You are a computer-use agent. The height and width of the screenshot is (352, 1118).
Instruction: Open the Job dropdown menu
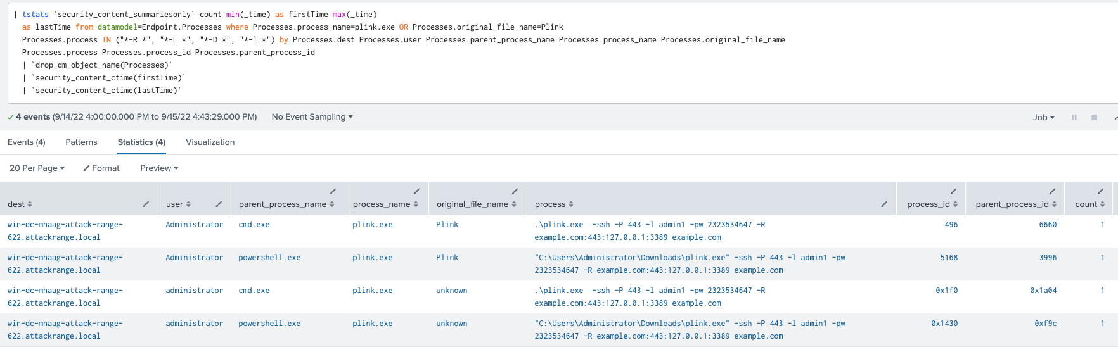pyautogui.click(x=1044, y=117)
